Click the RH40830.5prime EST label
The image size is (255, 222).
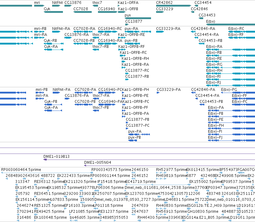(172, 206)
